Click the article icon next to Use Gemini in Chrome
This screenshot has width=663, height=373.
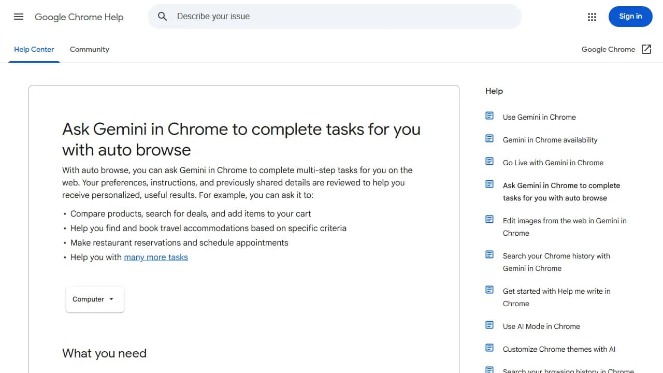pos(489,116)
